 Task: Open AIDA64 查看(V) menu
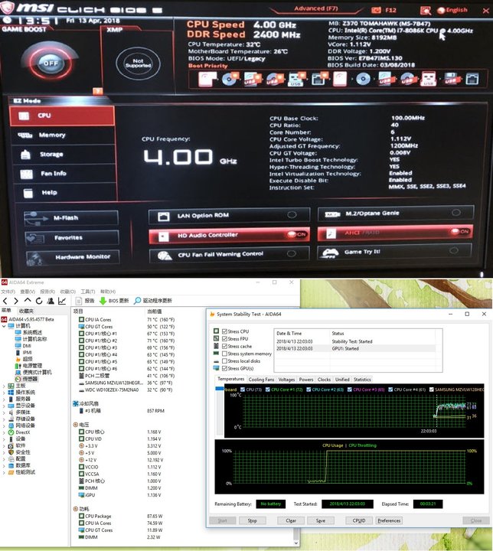point(28,292)
